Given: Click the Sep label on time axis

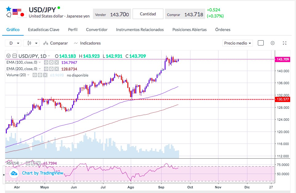Looking at the screenshot, I should coord(161,187).
